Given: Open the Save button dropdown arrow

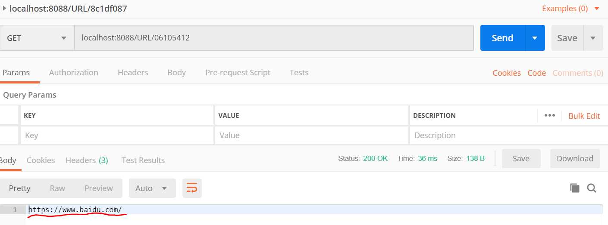Looking at the screenshot, I should [593, 38].
